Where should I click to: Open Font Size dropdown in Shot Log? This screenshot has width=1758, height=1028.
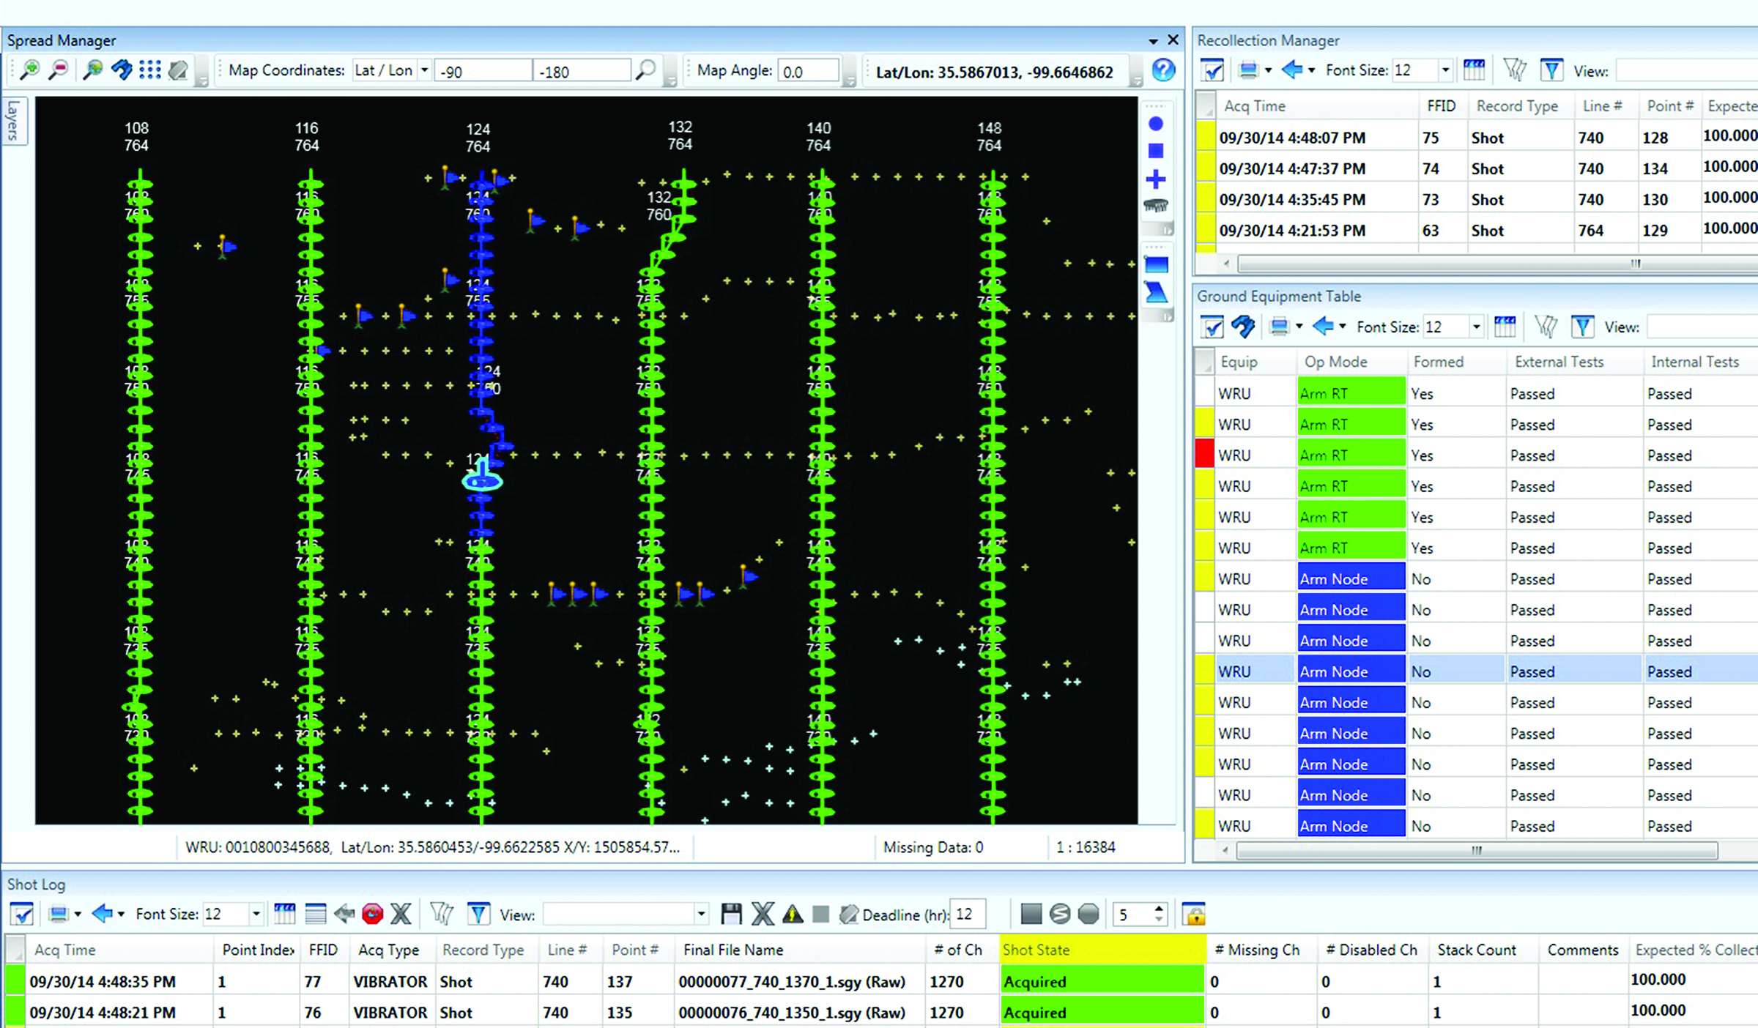click(256, 914)
